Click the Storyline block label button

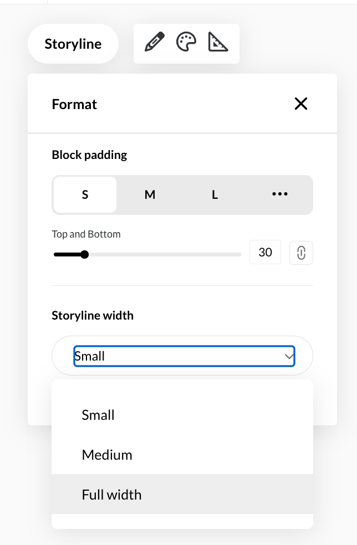pos(73,44)
